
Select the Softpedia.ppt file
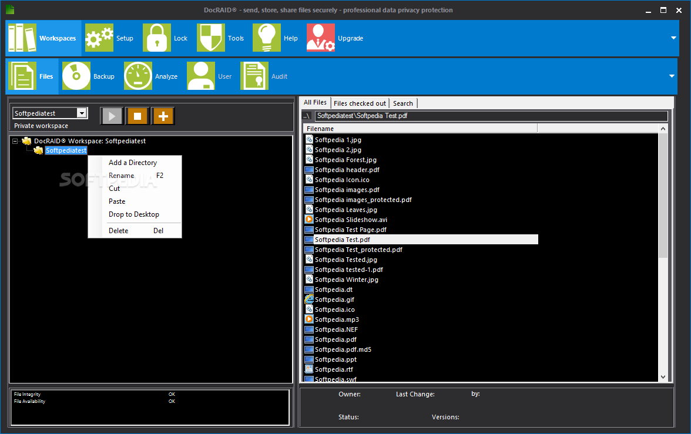coord(336,359)
